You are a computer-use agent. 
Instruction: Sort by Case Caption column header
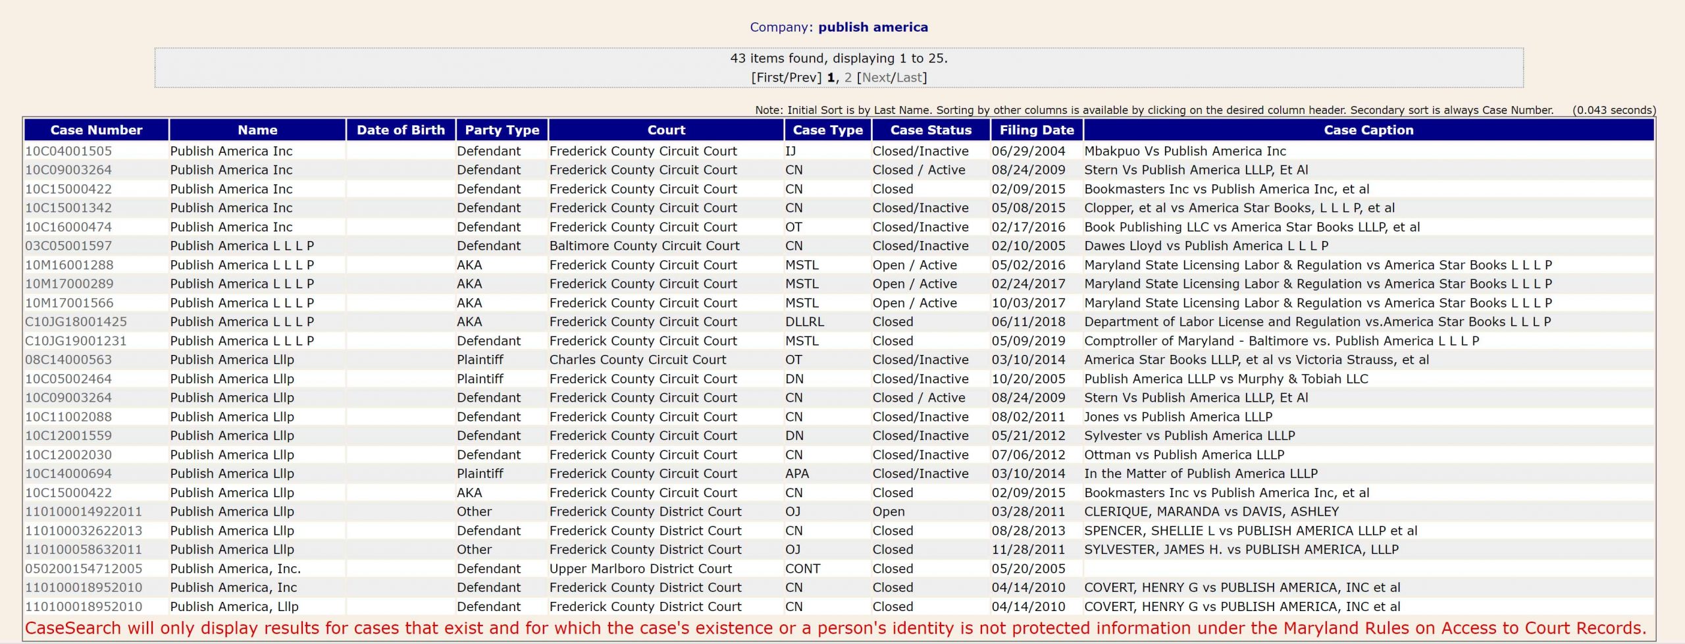click(x=1368, y=130)
